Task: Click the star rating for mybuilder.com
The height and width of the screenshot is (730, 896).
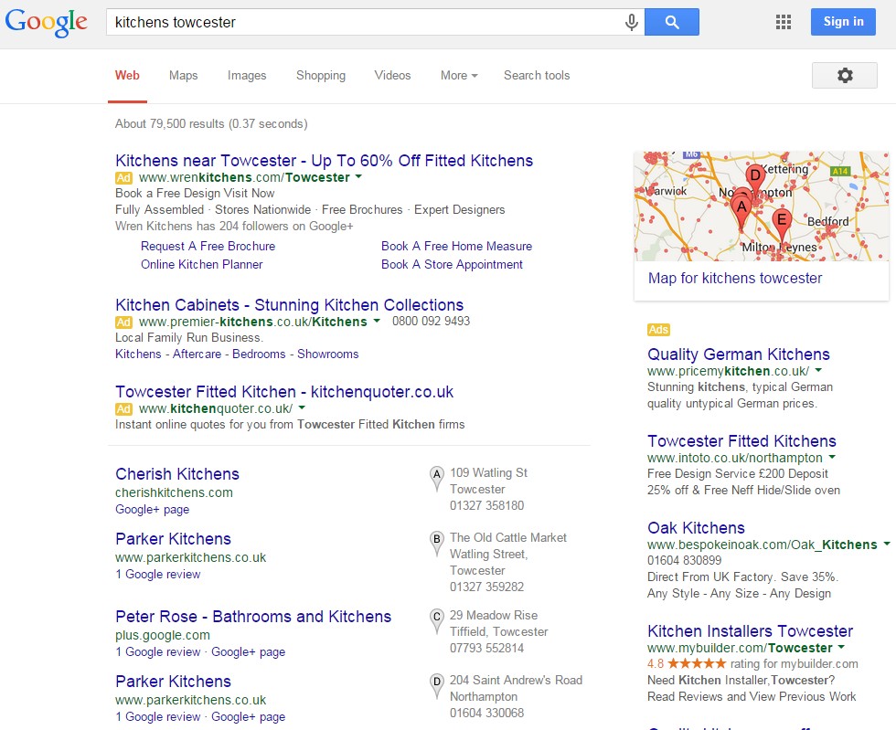Action: click(697, 663)
